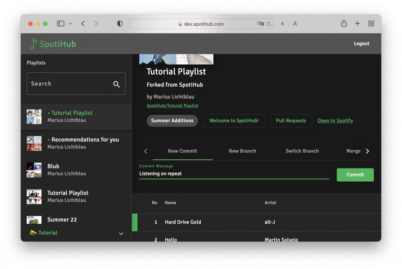Click the No column header
This screenshot has height=269, width=402.
tap(154, 203)
